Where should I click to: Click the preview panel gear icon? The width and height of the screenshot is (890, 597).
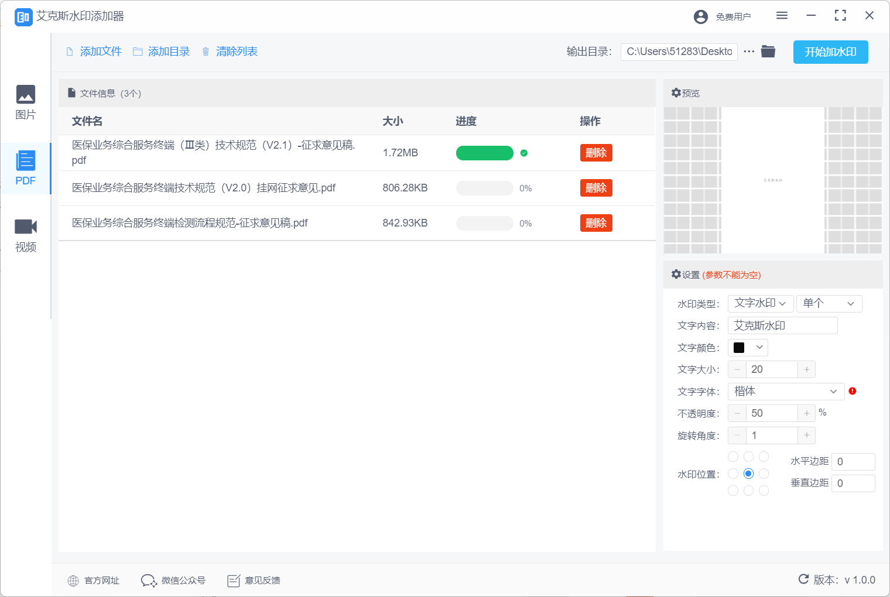(676, 93)
